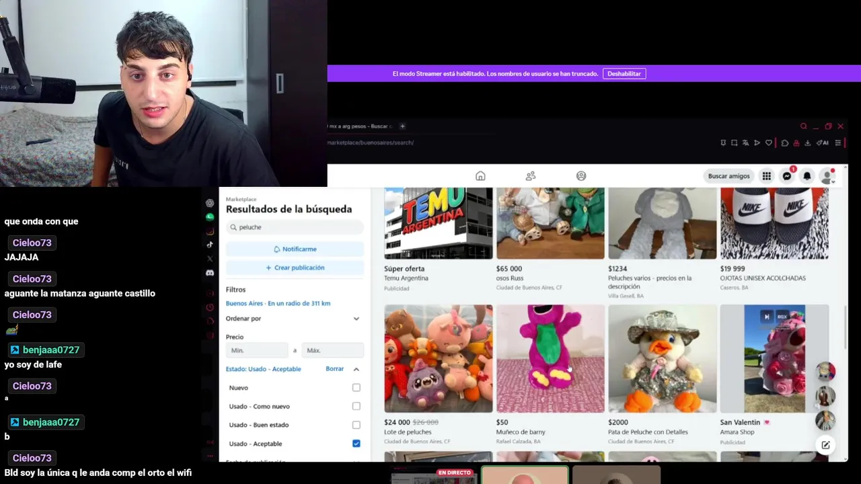Open the Facebook notifications bell
861x484 pixels.
[x=807, y=176]
